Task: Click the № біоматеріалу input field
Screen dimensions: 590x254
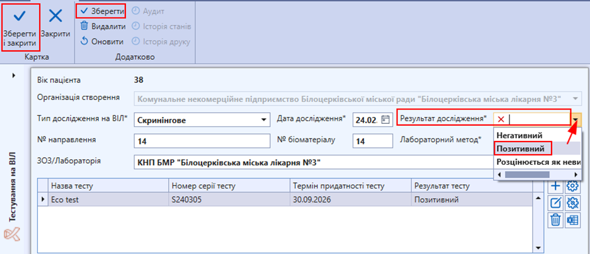Action: [x=373, y=141]
